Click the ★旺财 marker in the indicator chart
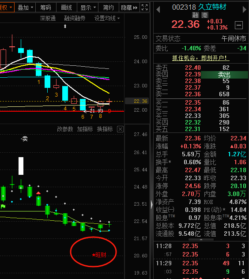This screenshot has height=279, width=249. (99, 255)
